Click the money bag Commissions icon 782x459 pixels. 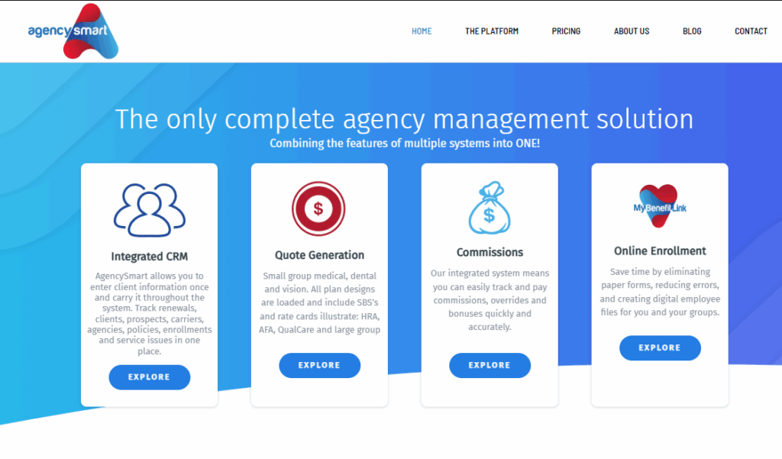[x=490, y=207]
